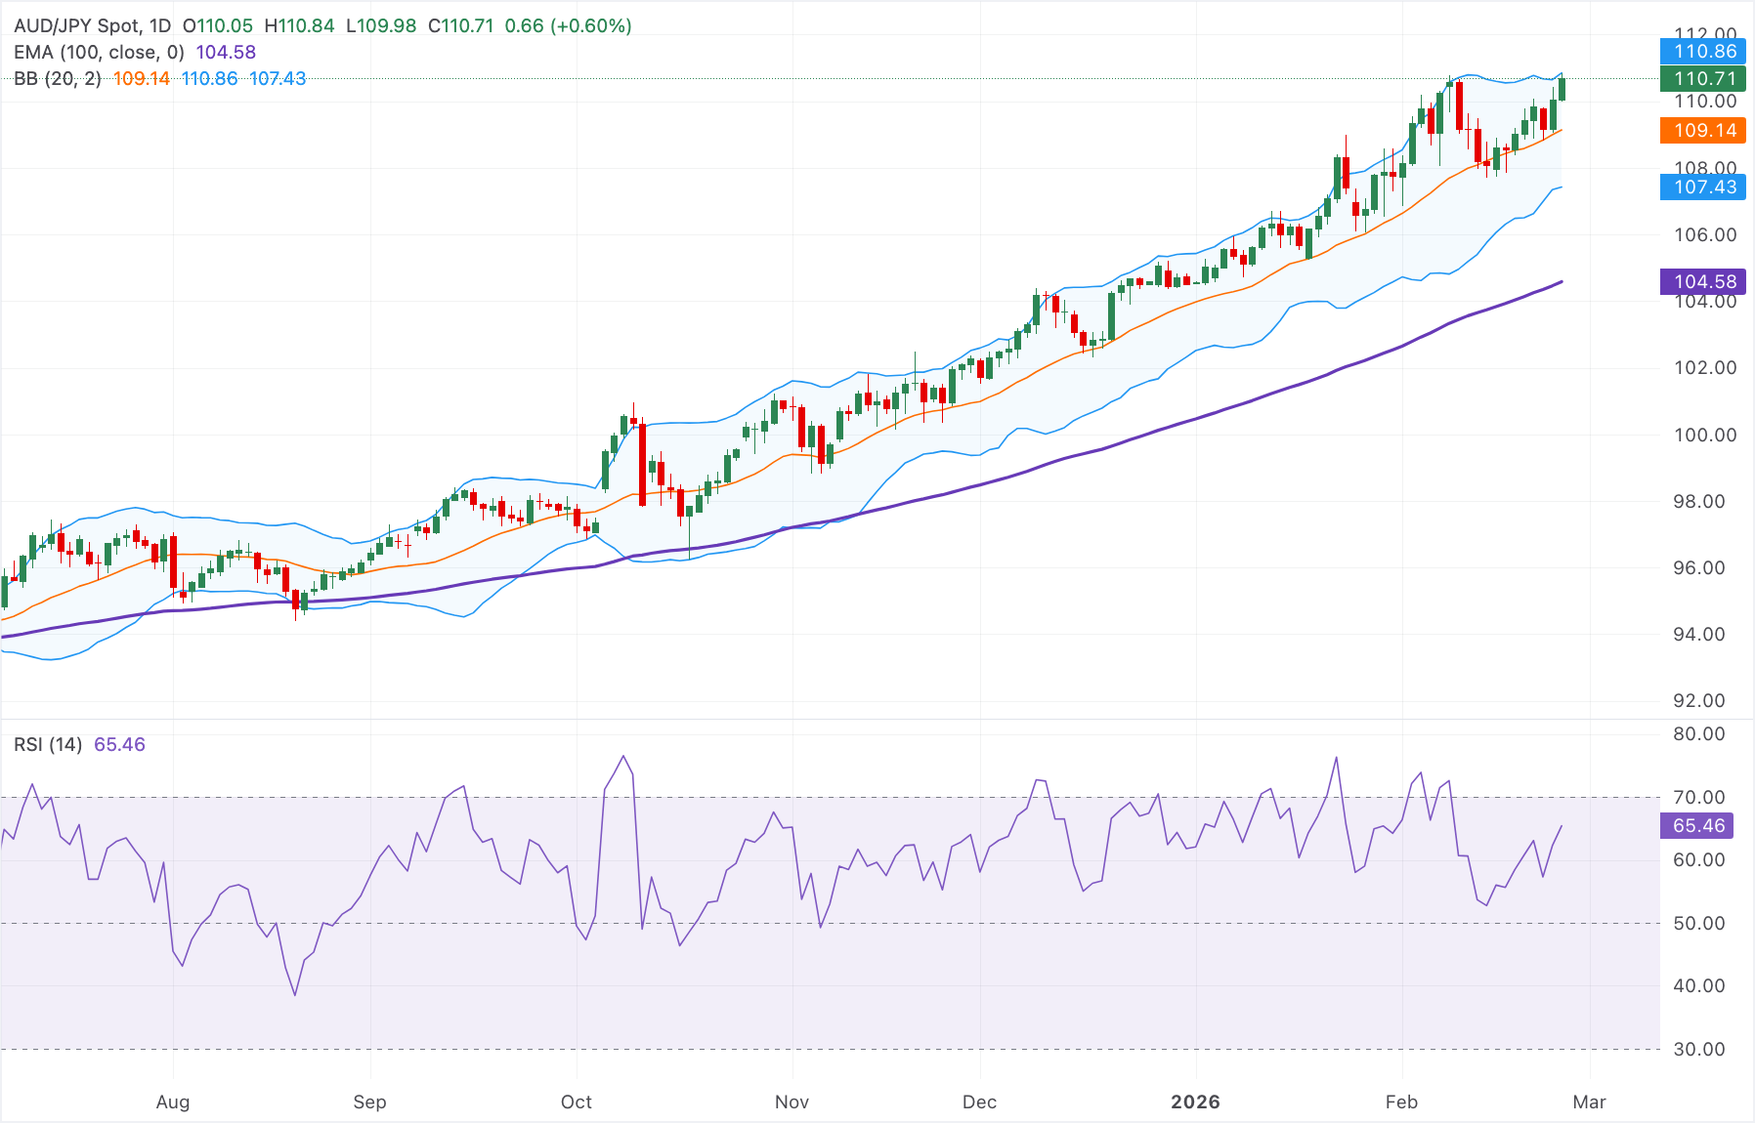The image size is (1755, 1123).
Task: Select the 2026 marker on time axis
Action: [1196, 1102]
